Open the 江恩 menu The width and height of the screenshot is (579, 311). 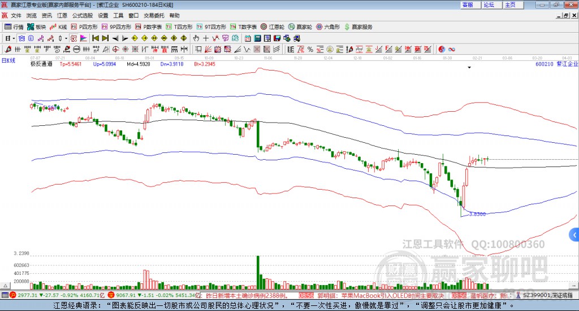click(62, 15)
